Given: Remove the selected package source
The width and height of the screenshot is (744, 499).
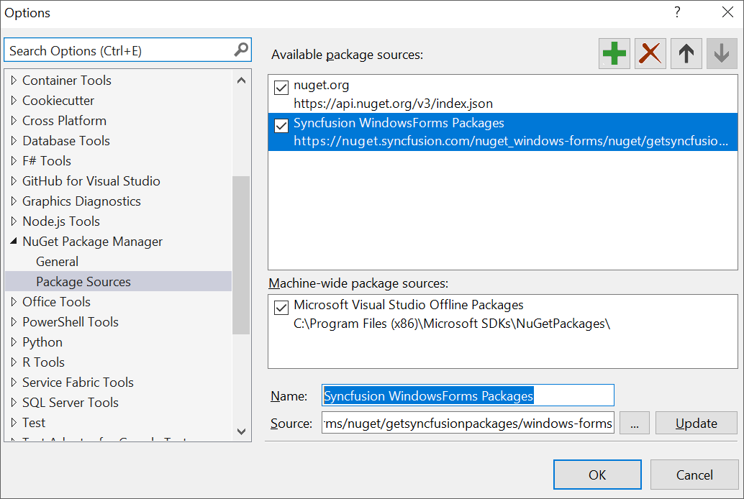Looking at the screenshot, I should [x=649, y=53].
